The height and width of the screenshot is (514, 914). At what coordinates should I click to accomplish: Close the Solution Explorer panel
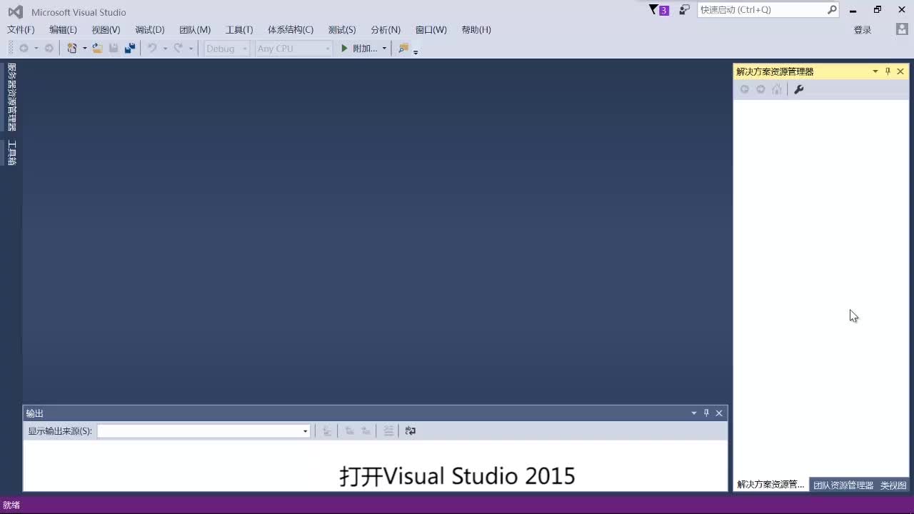900,71
